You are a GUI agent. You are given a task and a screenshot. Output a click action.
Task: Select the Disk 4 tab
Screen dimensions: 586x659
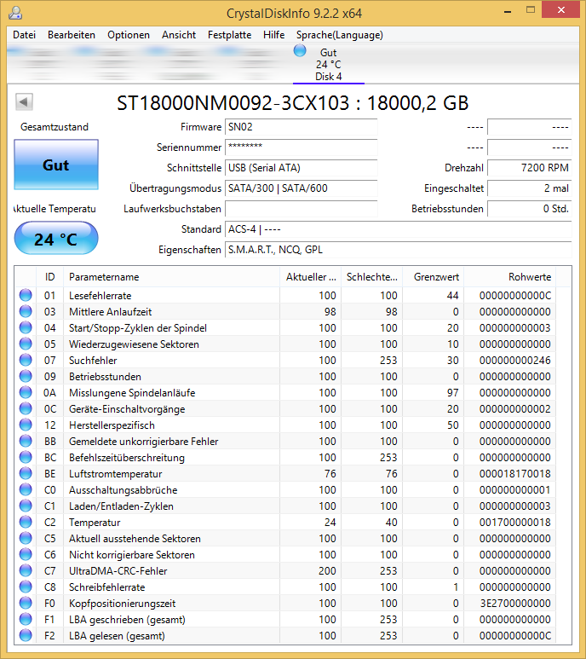click(328, 64)
